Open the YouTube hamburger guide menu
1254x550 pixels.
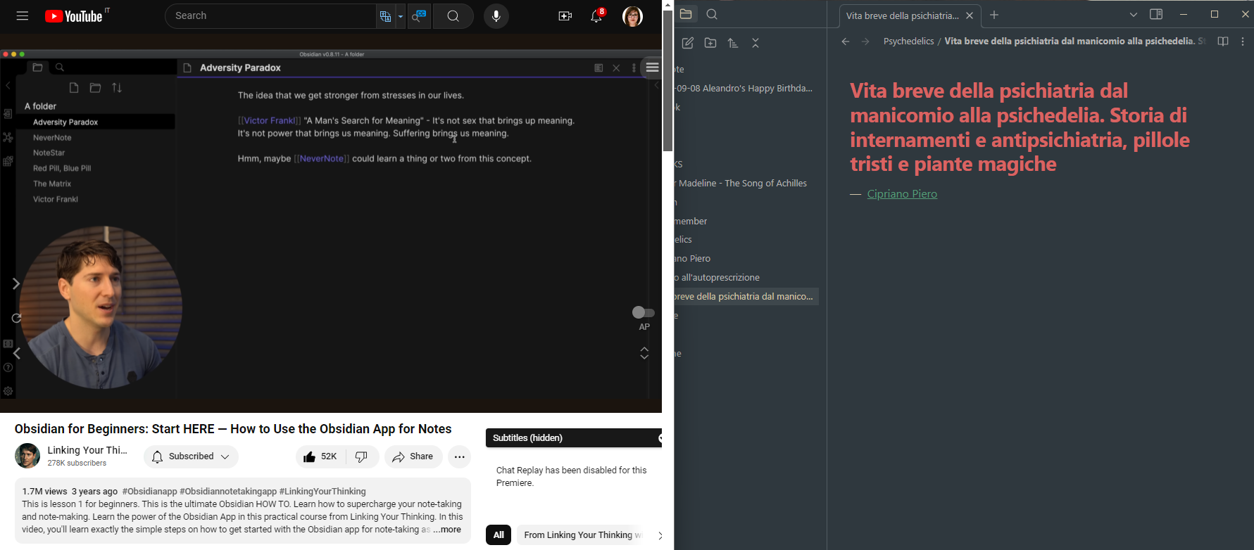[x=23, y=15]
